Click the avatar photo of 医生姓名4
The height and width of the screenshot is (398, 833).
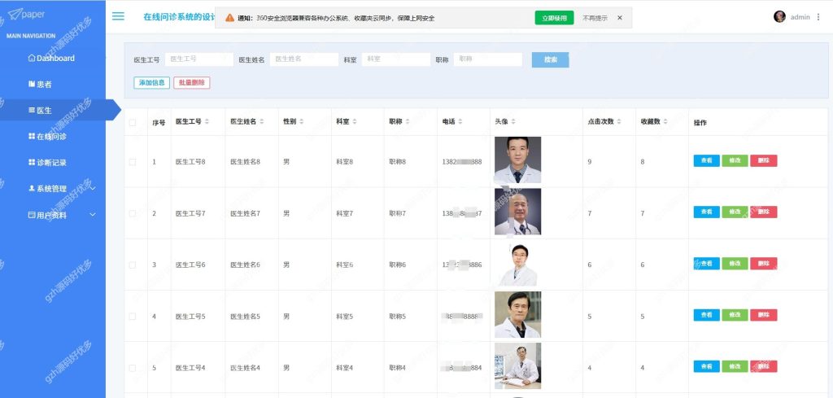[x=517, y=366]
